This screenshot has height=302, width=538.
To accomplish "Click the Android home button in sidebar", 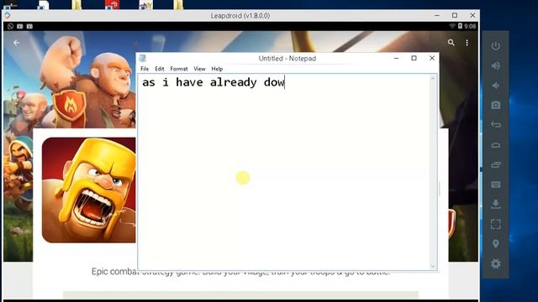I will coord(495,145).
